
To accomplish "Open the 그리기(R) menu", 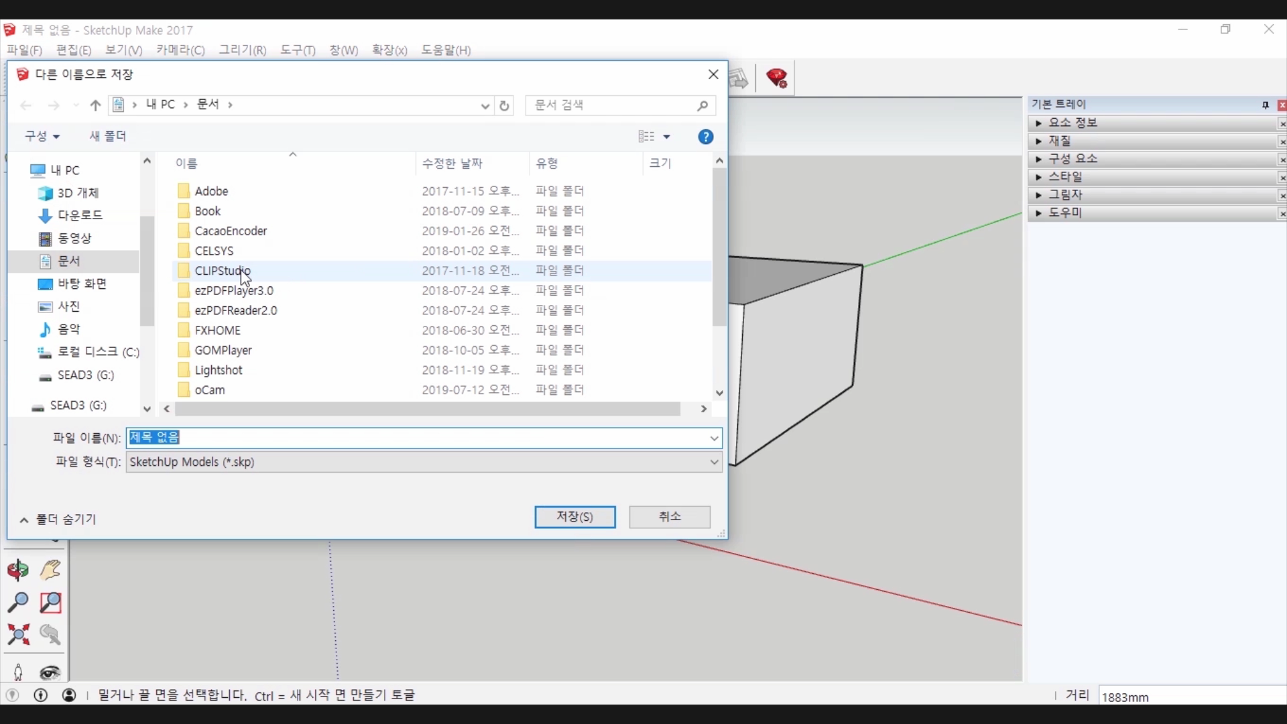I will 243,50.
